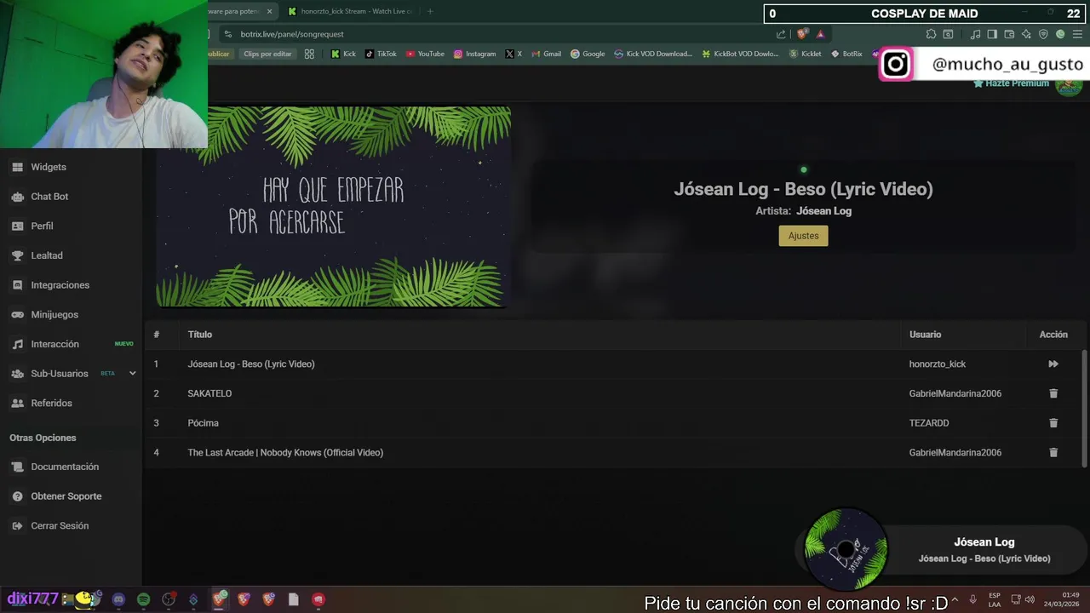Click the apps grid icon in bookmarks bar

pyautogui.click(x=309, y=54)
